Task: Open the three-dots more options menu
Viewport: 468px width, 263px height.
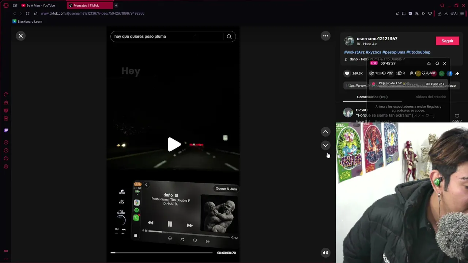Action: pyautogui.click(x=325, y=36)
